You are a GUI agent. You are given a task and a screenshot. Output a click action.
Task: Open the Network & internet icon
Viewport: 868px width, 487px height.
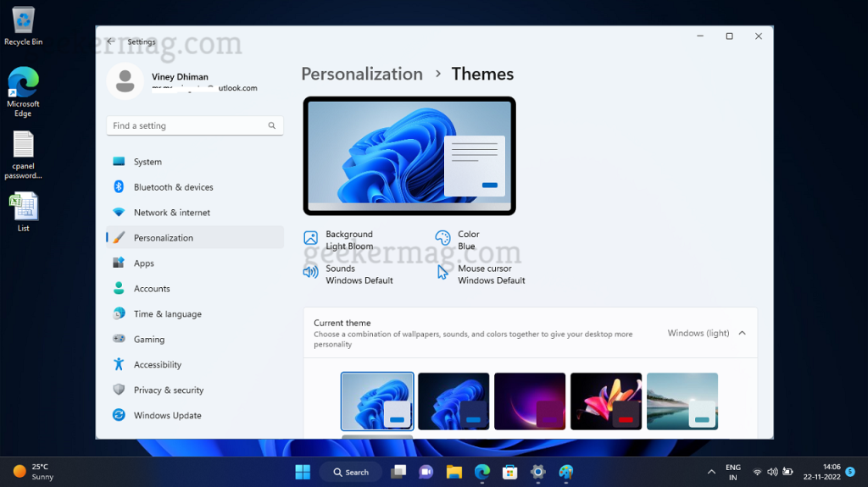(x=119, y=213)
